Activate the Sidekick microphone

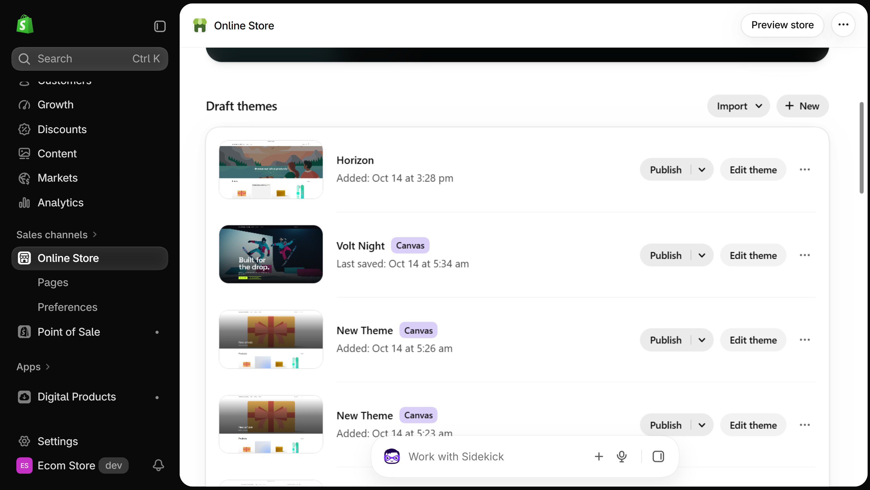[621, 456]
